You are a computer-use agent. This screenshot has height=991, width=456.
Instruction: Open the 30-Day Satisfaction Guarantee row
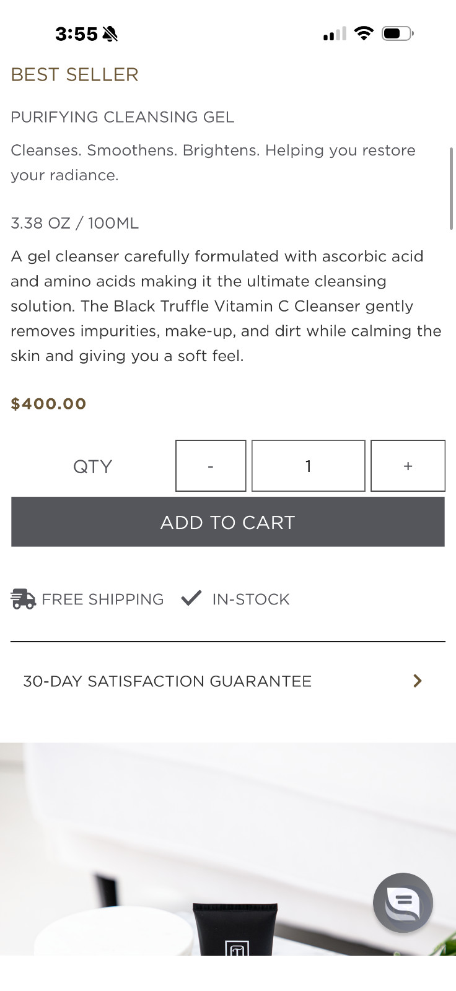228,681
